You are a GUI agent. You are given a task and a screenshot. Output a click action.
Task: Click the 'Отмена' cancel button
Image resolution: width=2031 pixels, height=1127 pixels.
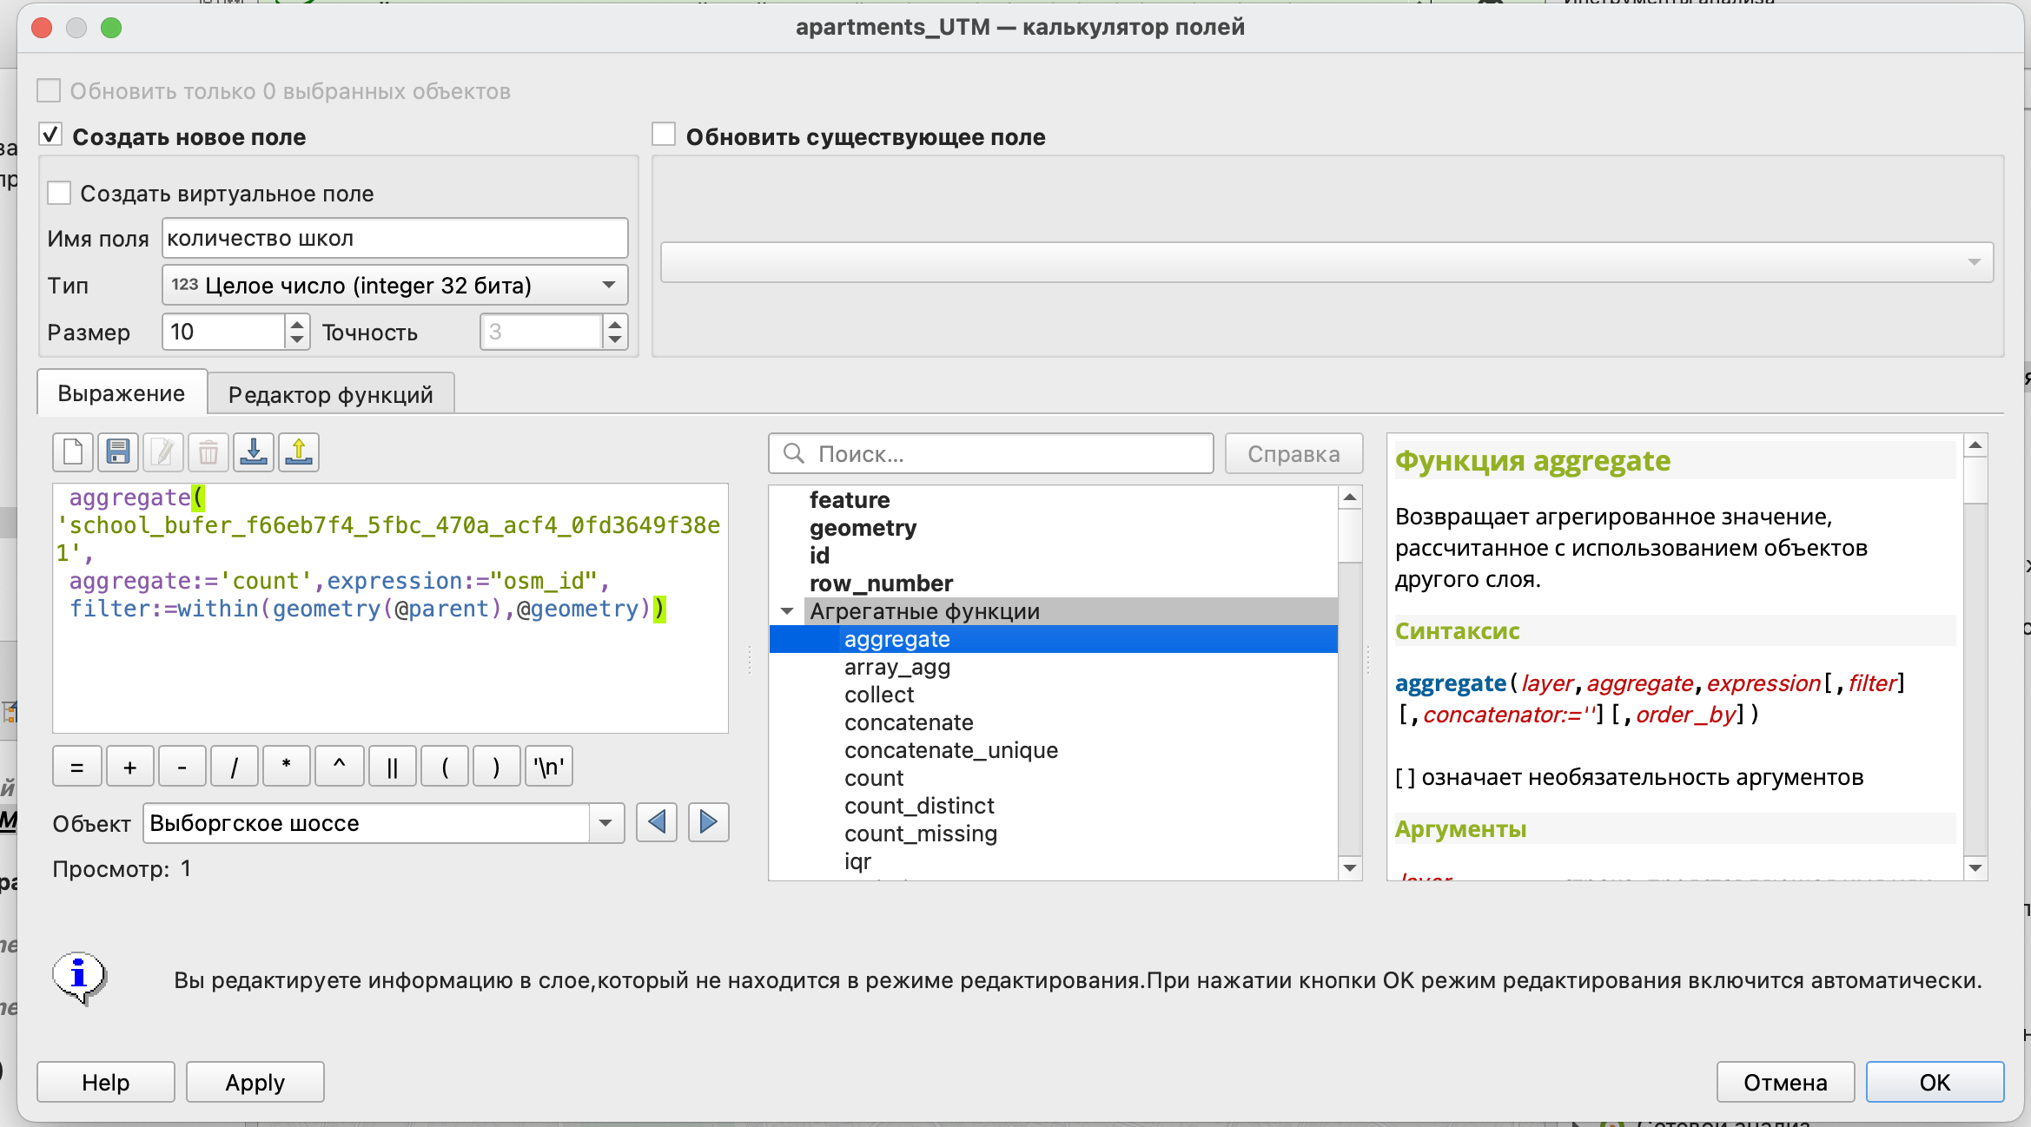click(x=1785, y=1082)
